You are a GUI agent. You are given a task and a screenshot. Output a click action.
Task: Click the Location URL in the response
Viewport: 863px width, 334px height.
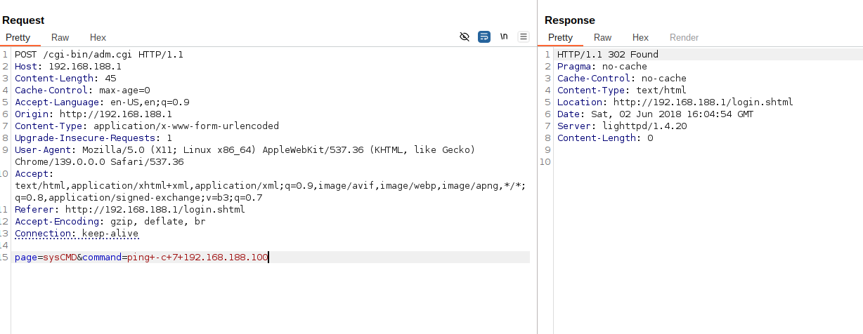[x=703, y=102]
